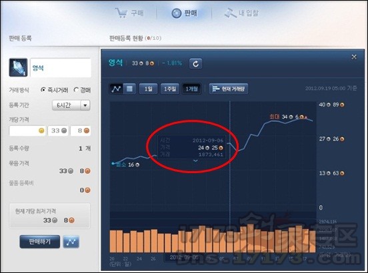Select the 1일 range tab
The width and height of the screenshot is (368, 273).
click(x=148, y=89)
